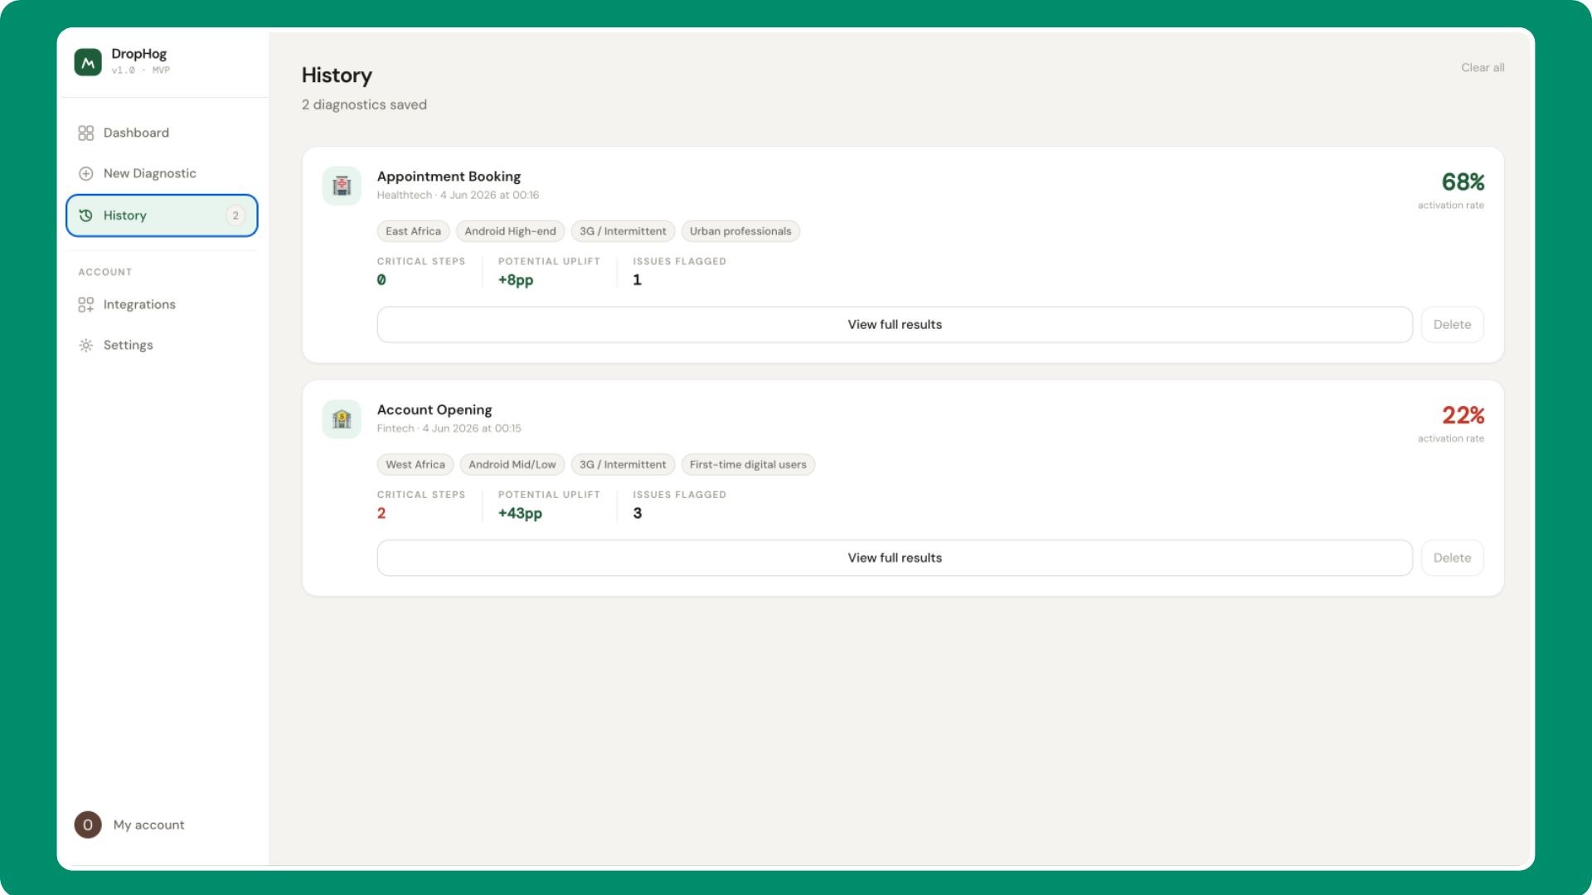View full results for Appointment Booking
The height and width of the screenshot is (895, 1592).
click(x=895, y=325)
